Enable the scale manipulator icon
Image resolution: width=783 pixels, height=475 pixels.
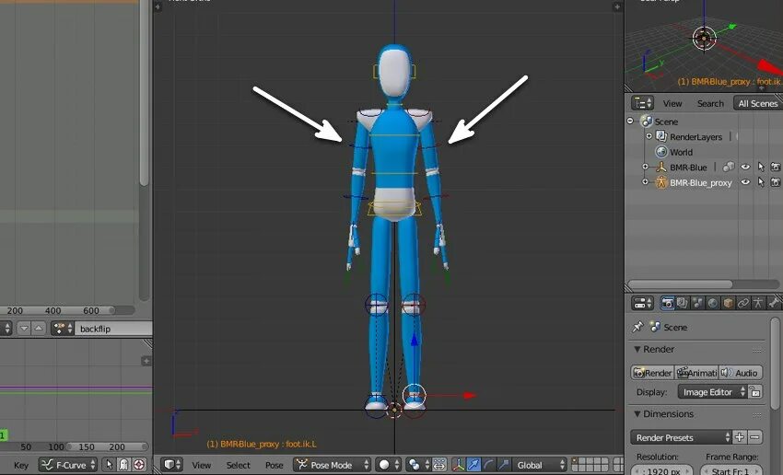[x=504, y=465]
